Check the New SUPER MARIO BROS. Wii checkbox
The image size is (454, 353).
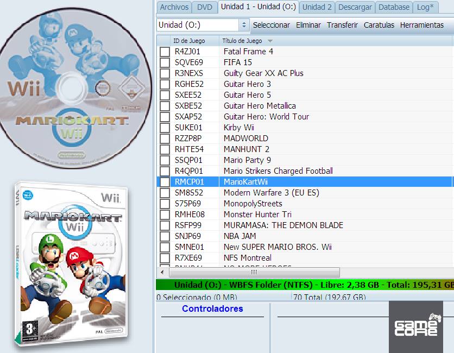[x=165, y=247]
